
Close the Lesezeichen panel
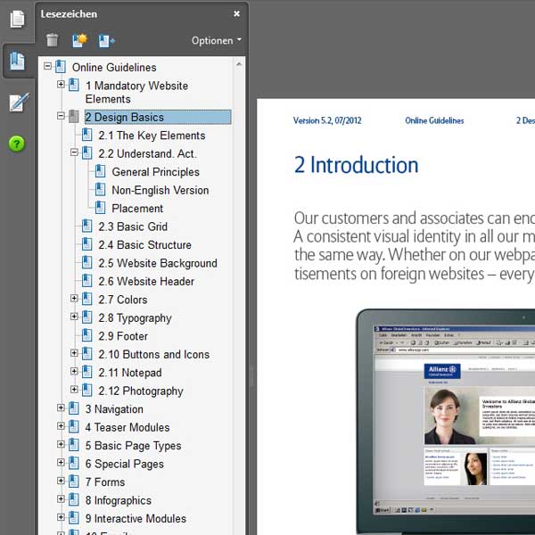[236, 14]
